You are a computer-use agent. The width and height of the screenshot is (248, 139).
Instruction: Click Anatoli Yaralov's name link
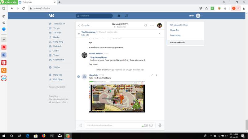coord(96,53)
